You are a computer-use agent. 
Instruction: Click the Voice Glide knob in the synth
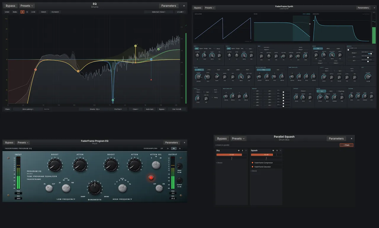[x=316, y=55]
